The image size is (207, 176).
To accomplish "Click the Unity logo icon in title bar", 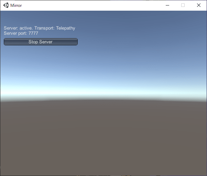I will pyautogui.click(x=6, y=5).
